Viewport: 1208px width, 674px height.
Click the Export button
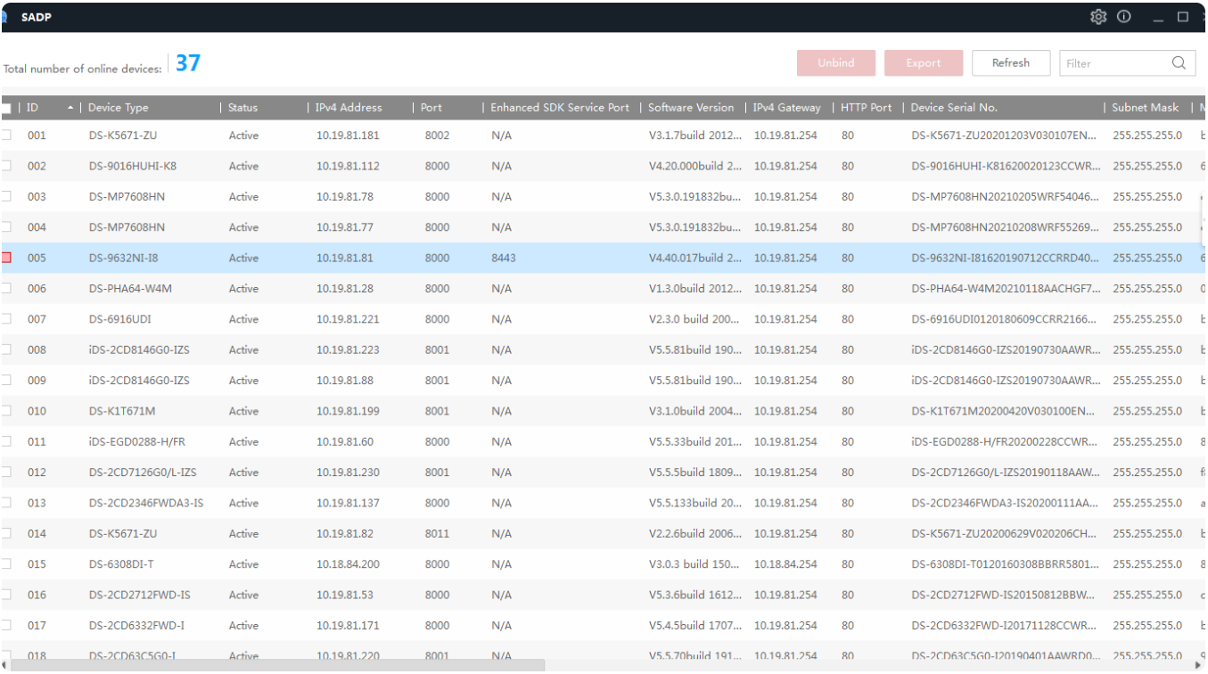[x=924, y=63]
